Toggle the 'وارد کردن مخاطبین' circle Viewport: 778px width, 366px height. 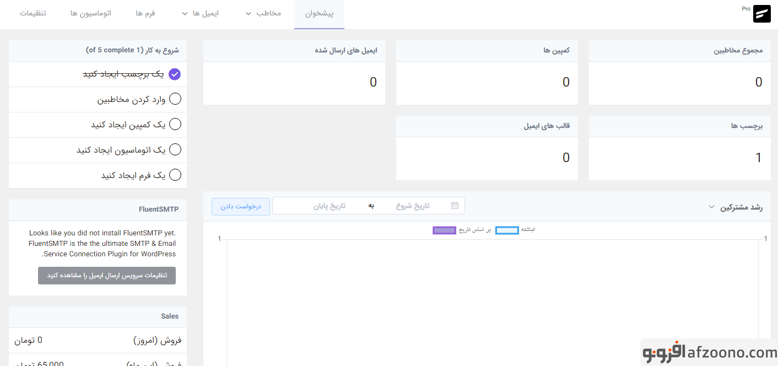point(175,99)
